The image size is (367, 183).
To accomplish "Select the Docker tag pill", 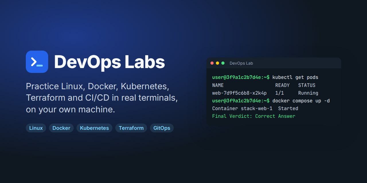I will pyautogui.click(x=61, y=128).
